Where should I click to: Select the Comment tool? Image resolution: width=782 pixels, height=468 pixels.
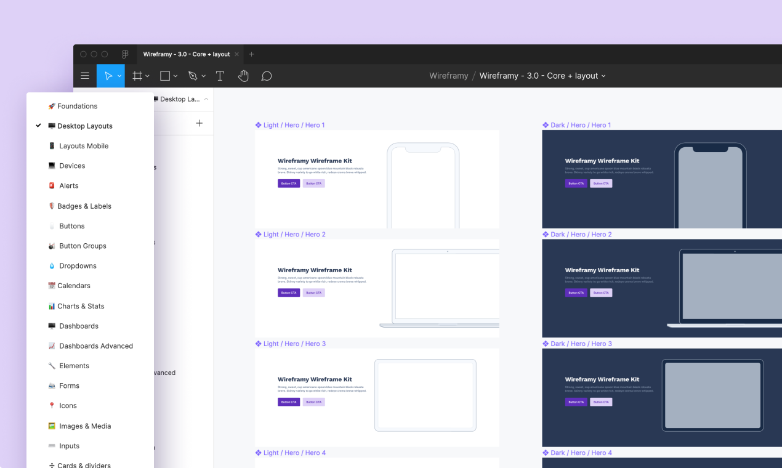(267, 76)
